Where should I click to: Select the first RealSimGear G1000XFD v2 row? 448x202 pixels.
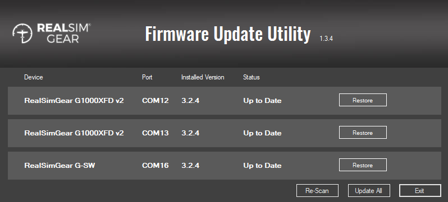pyautogui.click(x=225, y=101)
